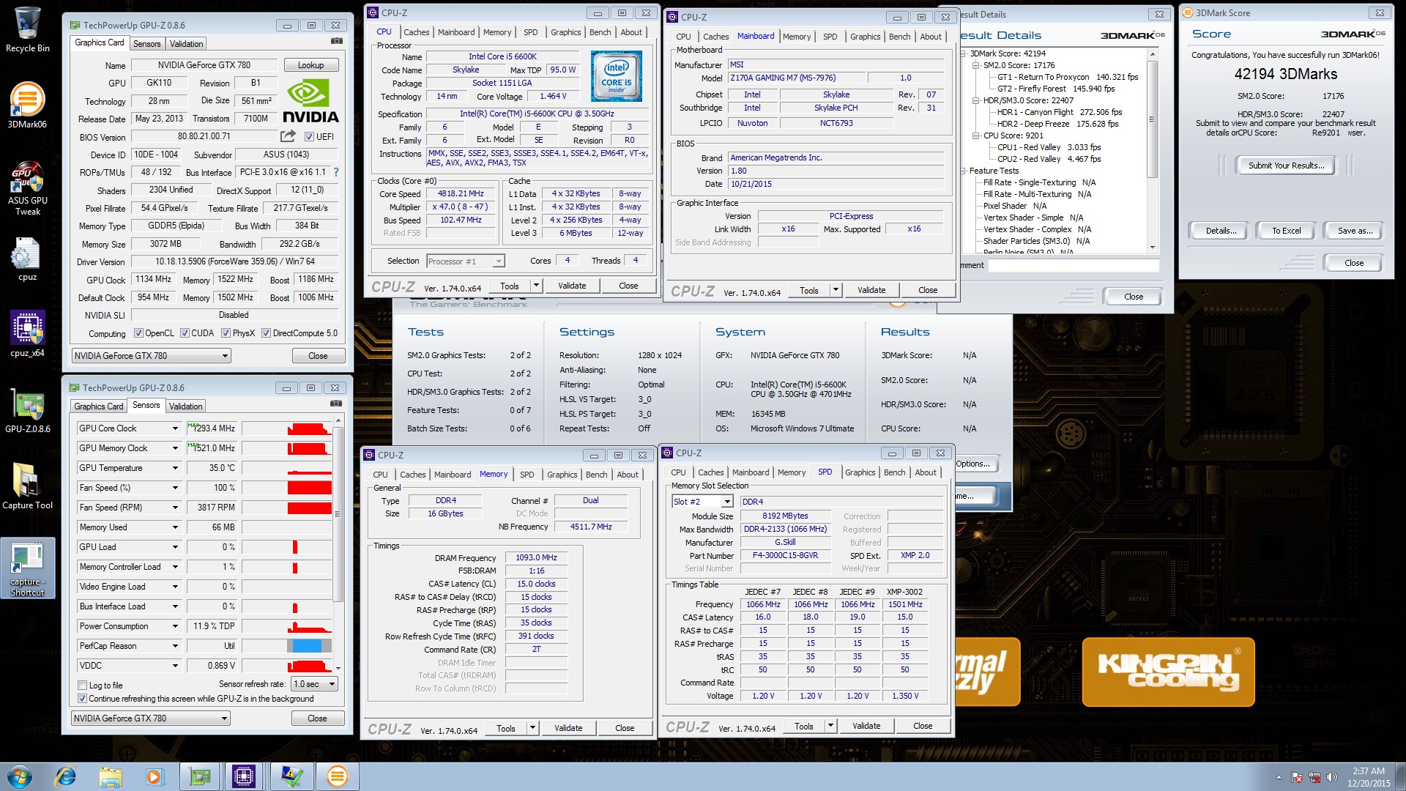Open the GPU Temperature sensor dropdown

[x=175, y=468]
